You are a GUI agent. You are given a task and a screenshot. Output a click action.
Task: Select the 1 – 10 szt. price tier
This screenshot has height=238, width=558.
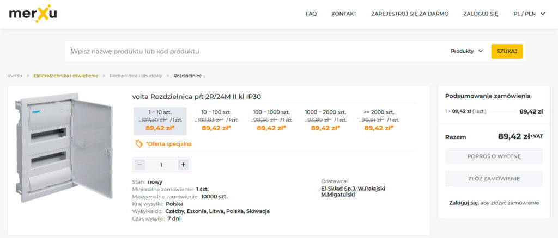(160, 121)
